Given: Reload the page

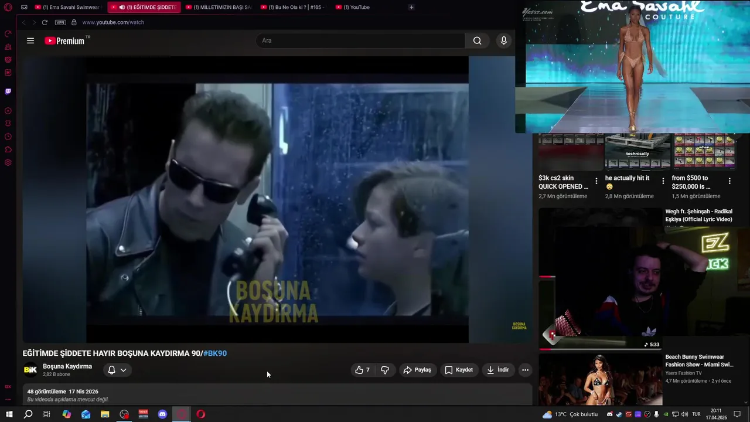Looking at the screenshot, I should [x=45, y=22].
